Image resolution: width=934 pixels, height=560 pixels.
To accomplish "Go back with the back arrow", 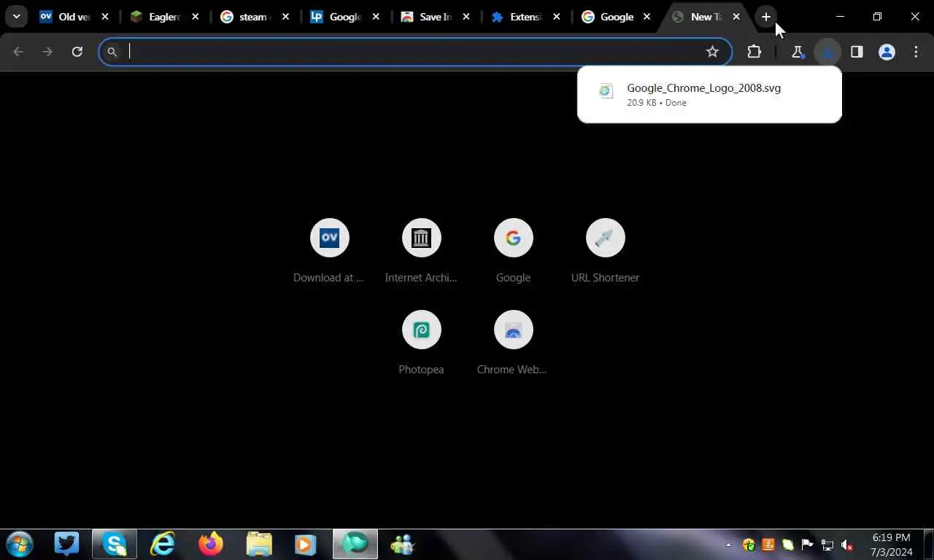I will 18,52.
